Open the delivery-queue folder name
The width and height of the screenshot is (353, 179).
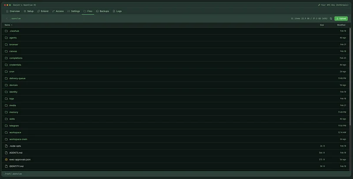click(x=17, y=78)
